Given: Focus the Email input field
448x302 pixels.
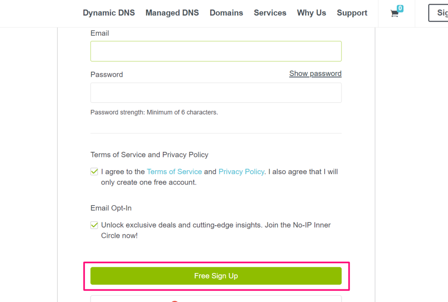Looking at the screenshot, I should (x=216, y=51).
